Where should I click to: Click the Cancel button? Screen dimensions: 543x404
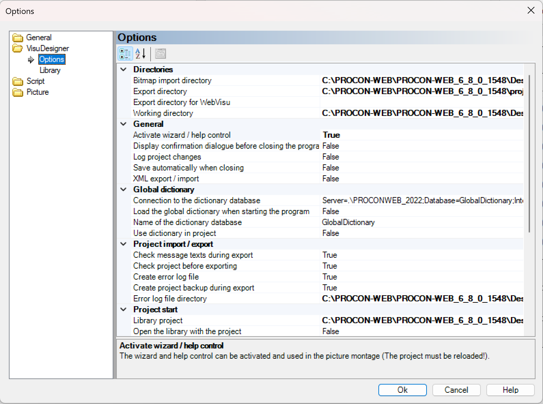click(456, 390)
